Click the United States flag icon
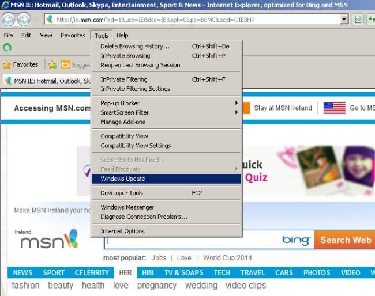This screenshot has width=375, height=296. click(334, 108)
